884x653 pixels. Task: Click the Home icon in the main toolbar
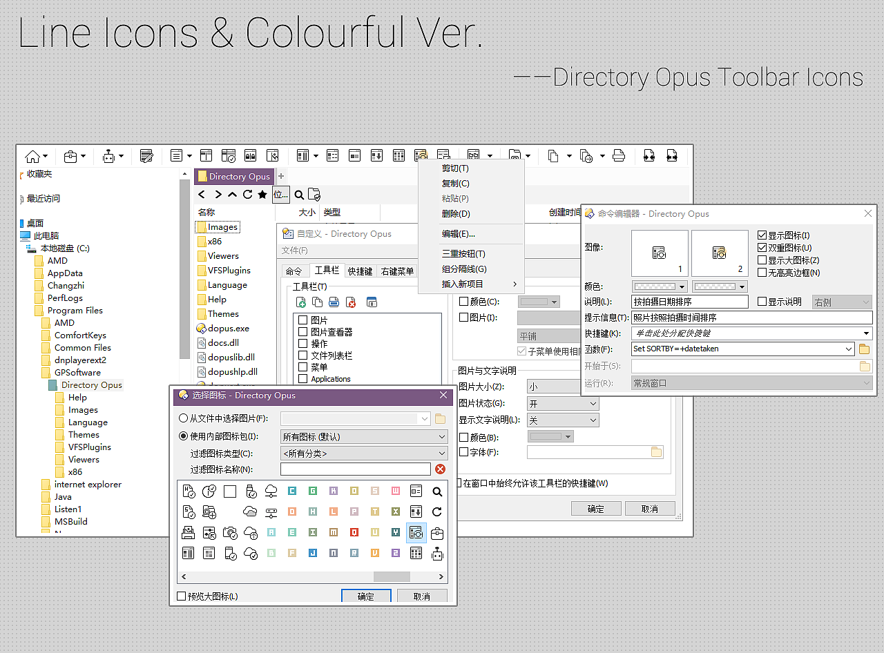pyautogui.click(x=32, y=156)
